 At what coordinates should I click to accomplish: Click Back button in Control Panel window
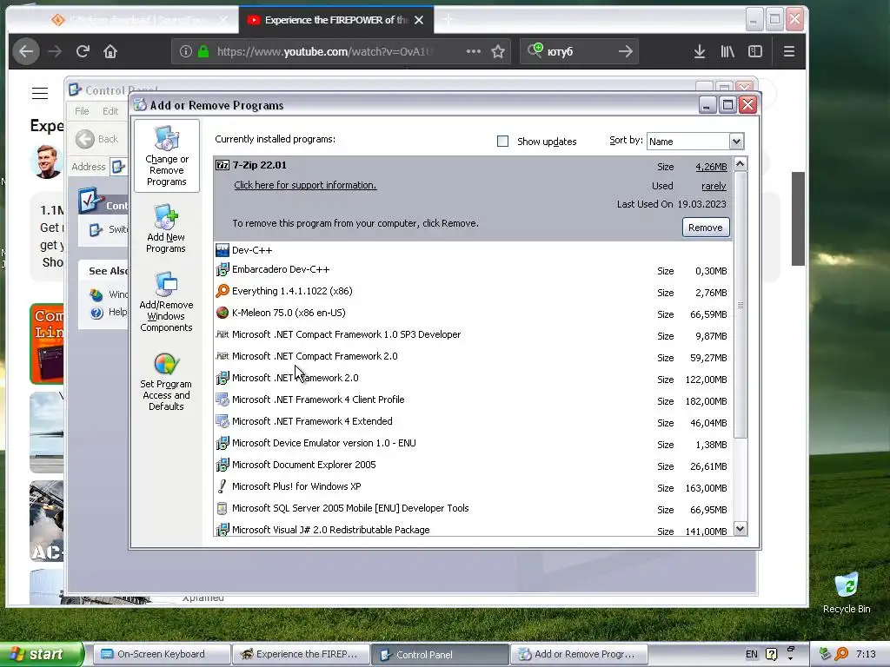[x=96, y=139]
